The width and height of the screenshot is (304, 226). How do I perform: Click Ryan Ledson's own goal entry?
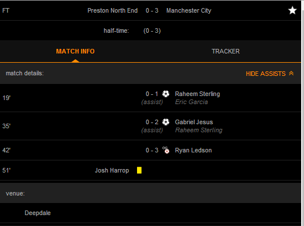(x=193, y=150)
